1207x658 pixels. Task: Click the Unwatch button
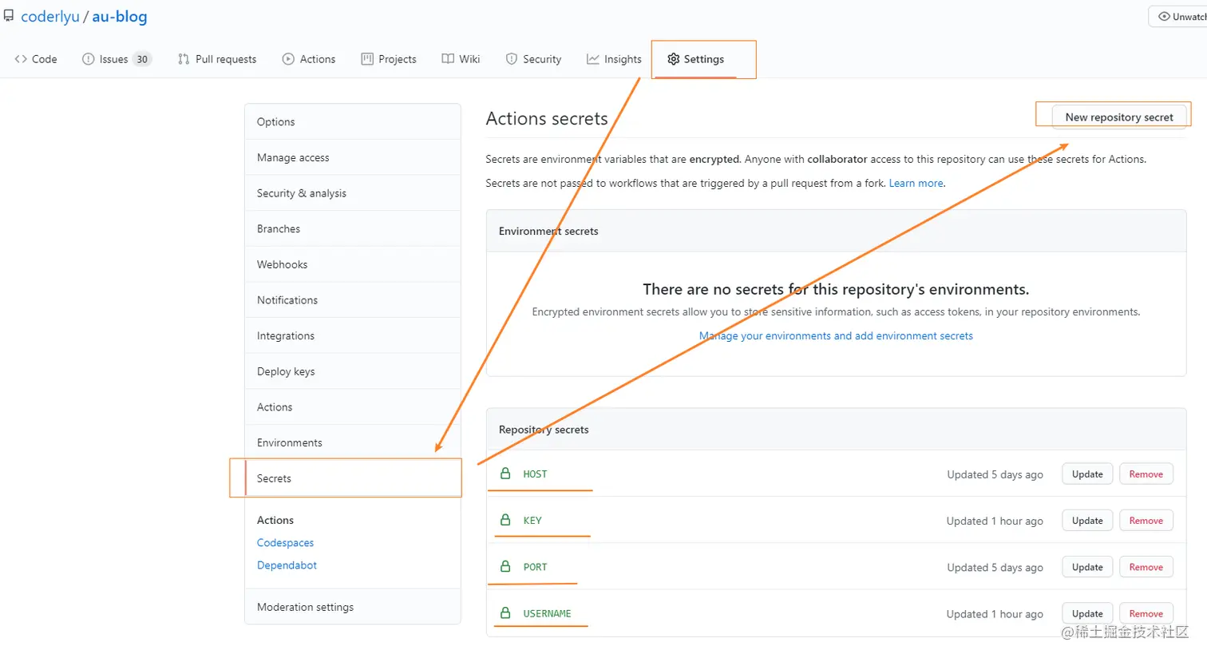click(x=1179, y=16)
